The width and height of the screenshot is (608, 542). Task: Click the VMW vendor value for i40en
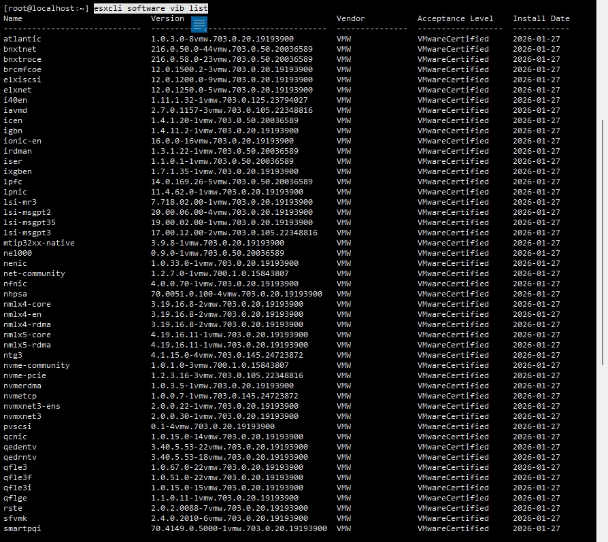344,100
